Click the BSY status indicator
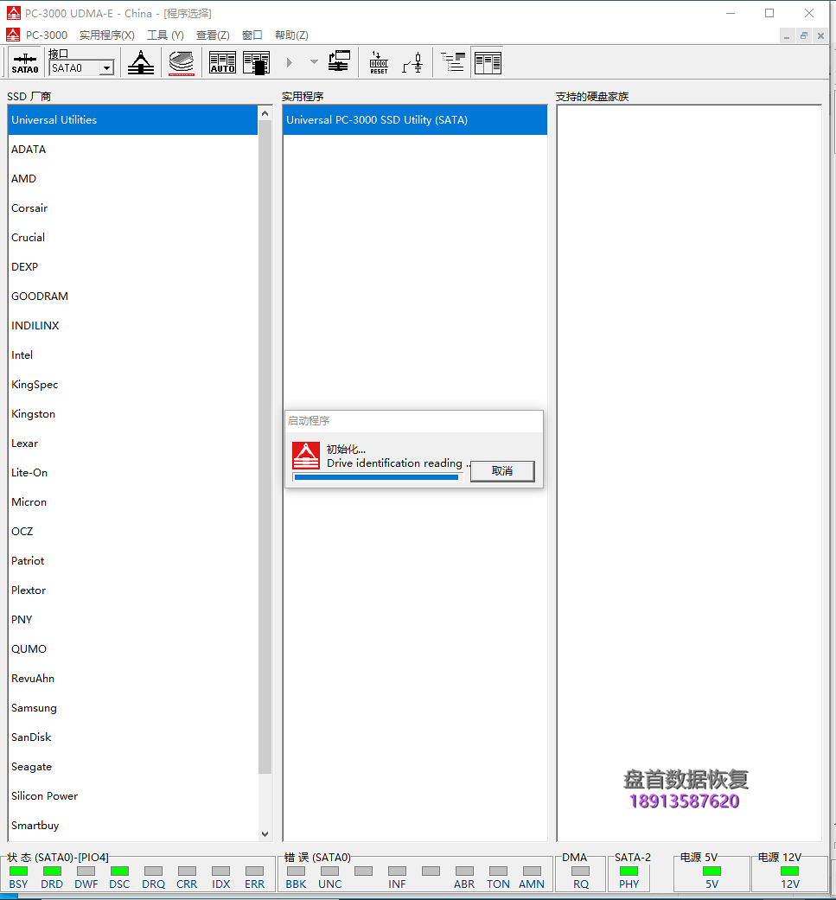The height and width of the screenshot is (900, 836). 18,871
